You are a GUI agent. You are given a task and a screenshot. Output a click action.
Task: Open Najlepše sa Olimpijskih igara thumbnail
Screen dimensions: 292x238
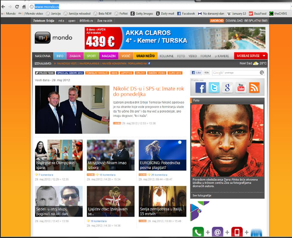tap(59, 155)
